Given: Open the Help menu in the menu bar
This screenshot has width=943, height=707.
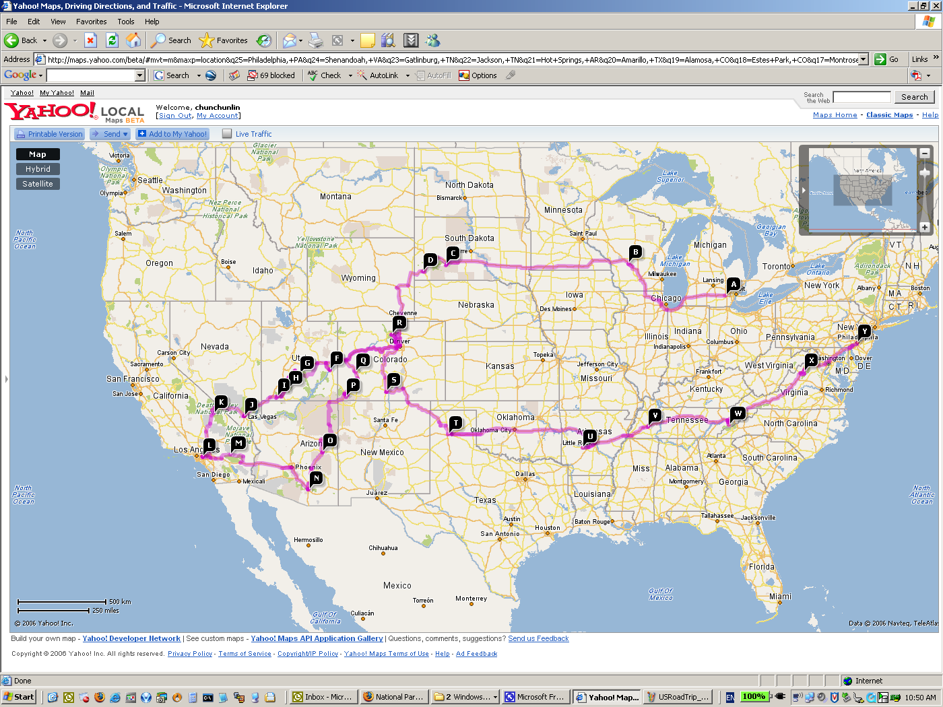Looking at the screenshot, I should pos(152,22).
